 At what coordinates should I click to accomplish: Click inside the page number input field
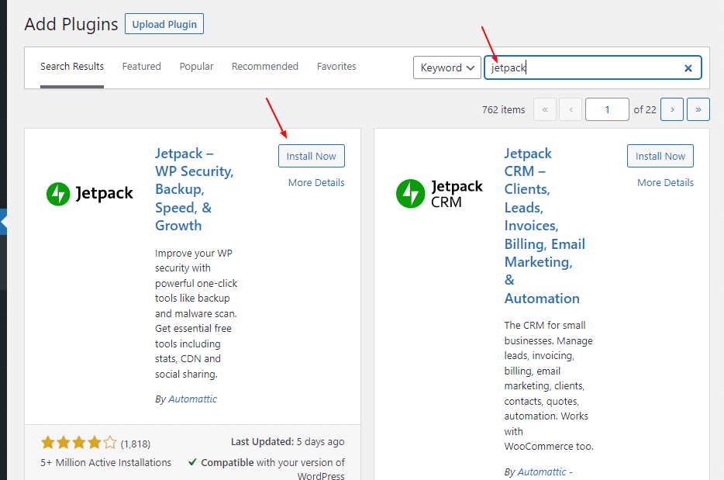tap(607, 109)
